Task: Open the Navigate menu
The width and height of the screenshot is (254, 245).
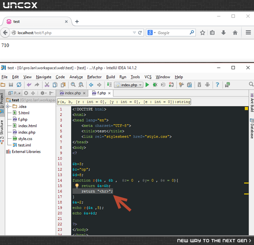Action: click(44, 77)
